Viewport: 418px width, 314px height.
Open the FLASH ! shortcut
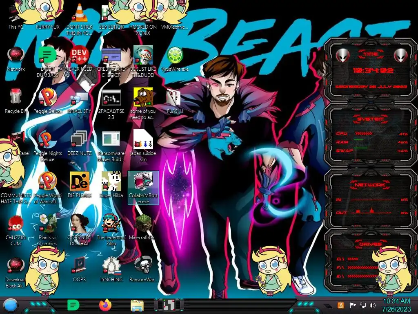[175, 101]
